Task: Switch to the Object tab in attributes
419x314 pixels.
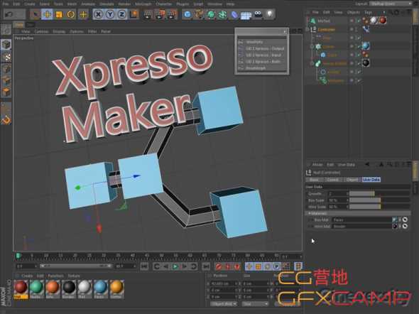Action: [352, 180]
